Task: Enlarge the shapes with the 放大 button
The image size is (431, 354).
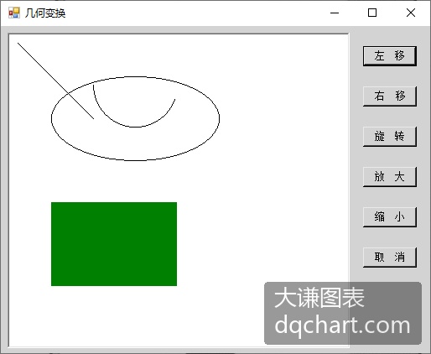Action: (390, 177)
